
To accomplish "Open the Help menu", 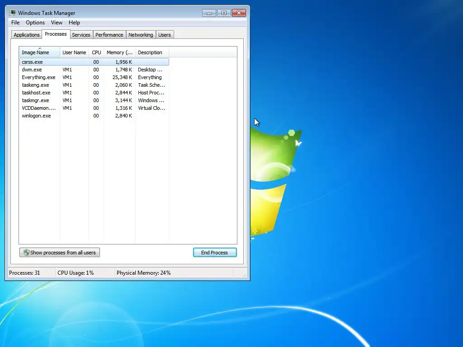I will click(x=74, y=23).
